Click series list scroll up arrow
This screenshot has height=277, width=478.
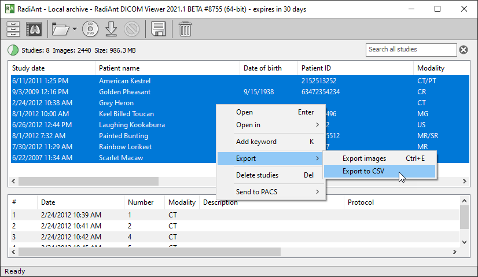pos(464,201)
